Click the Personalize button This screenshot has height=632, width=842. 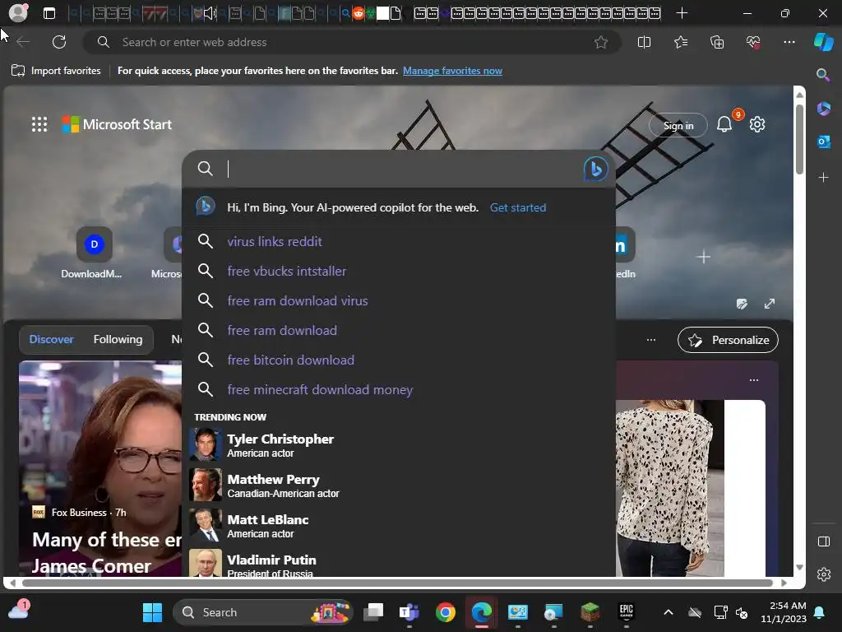click(x=728, y=340)
